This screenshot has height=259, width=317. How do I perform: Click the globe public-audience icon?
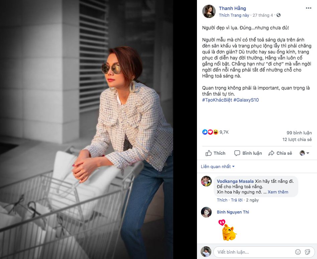pos(279,15)
